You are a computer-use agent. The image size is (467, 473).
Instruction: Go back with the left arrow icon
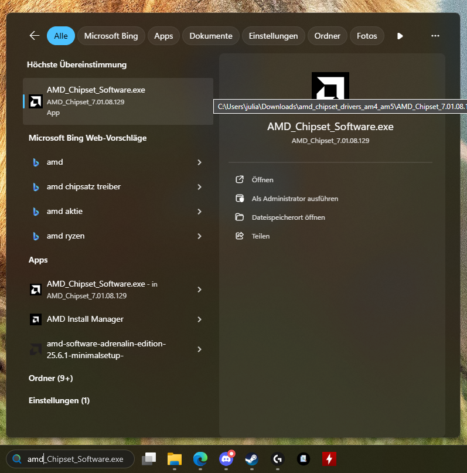click(x=35, y=36)
